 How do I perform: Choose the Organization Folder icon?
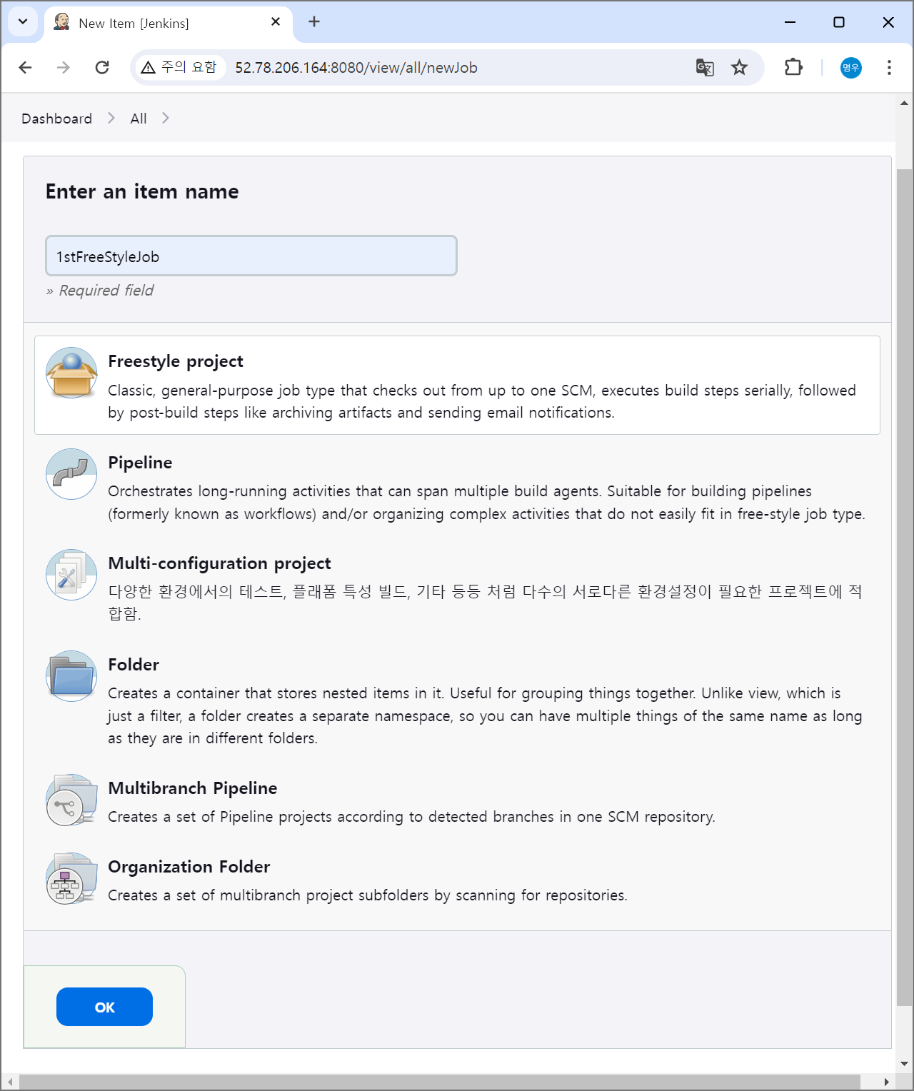point(71,878)
